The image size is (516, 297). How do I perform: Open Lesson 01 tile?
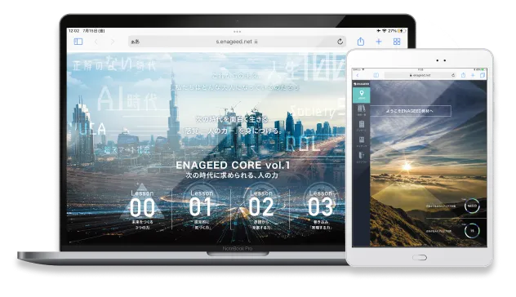[202, 210]
